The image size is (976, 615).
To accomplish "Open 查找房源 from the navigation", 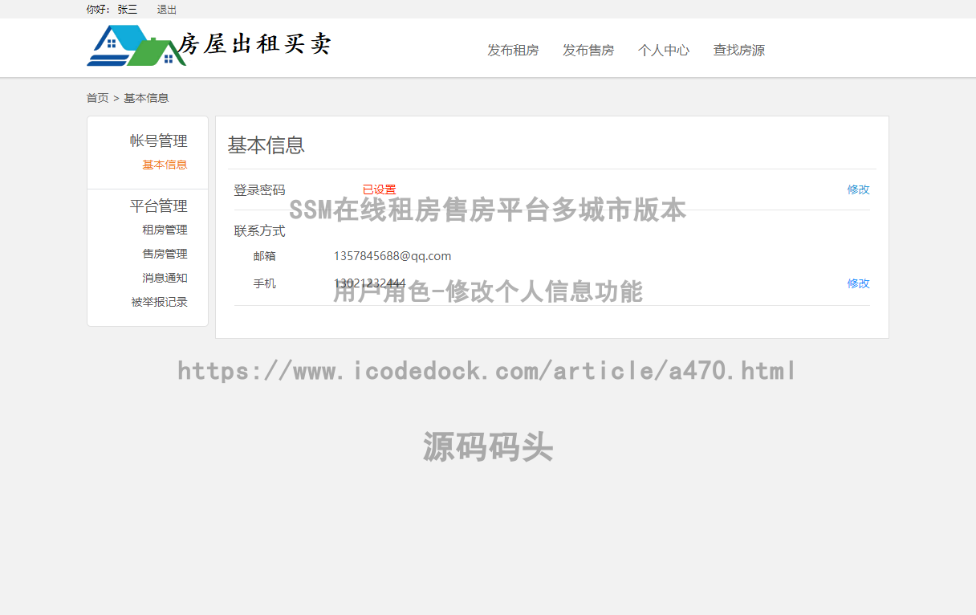I will coord(738,50).
